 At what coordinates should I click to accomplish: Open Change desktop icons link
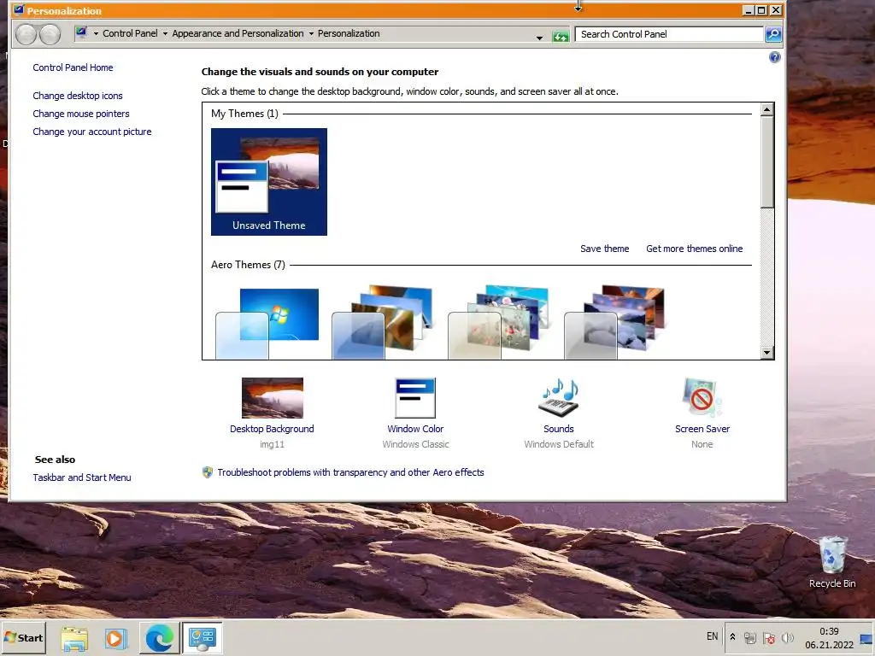pos(78,96)
